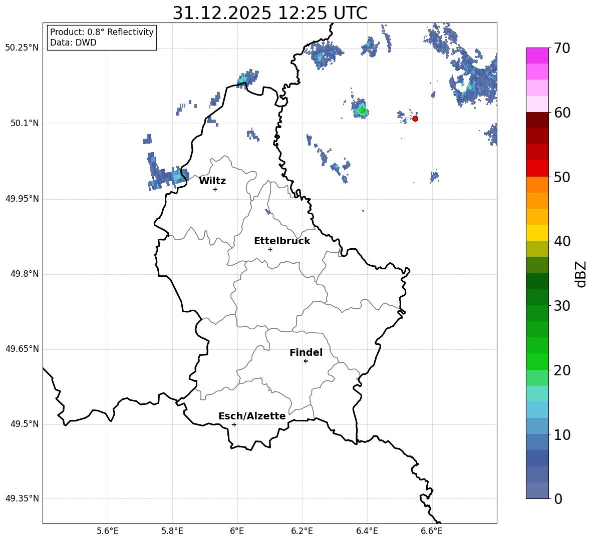593x541 pixels.
Task: Click the colorbar tick value 60
Action: (x=562, y=113)
